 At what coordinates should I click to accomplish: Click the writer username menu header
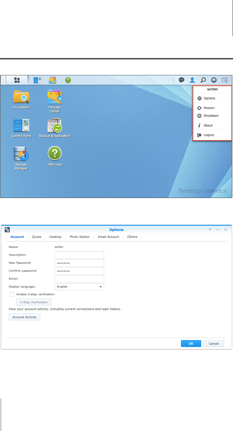[x=212, y=89]
